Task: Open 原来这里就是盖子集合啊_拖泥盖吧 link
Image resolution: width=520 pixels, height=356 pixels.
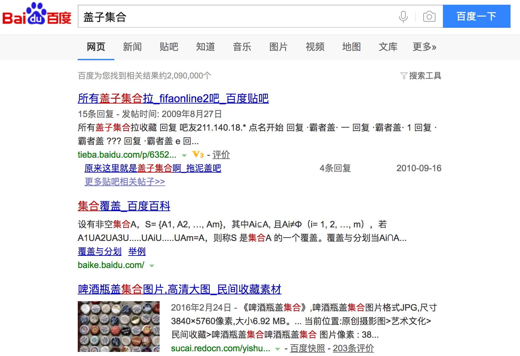Action: click(153, 168)
